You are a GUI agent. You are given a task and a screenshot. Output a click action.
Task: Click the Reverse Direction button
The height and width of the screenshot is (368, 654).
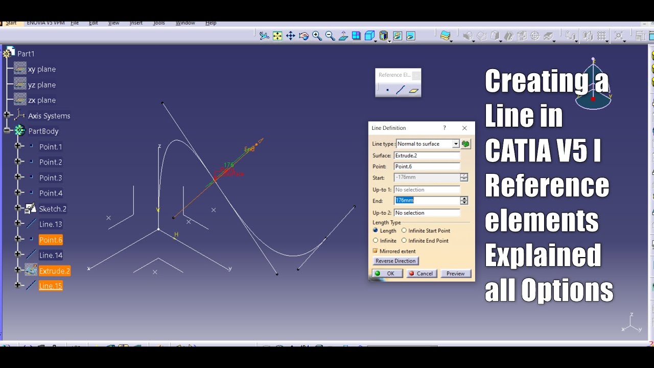point(395,261)
